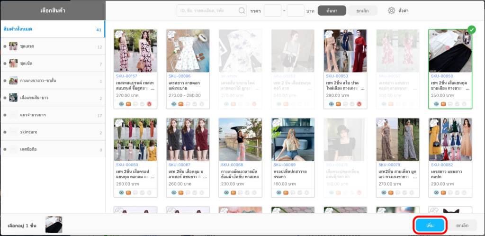Select the สินค้าทั้งหมด all products tab
Image resolution: width=485 pixels, height=236 pixels.
tap(52, 29)
